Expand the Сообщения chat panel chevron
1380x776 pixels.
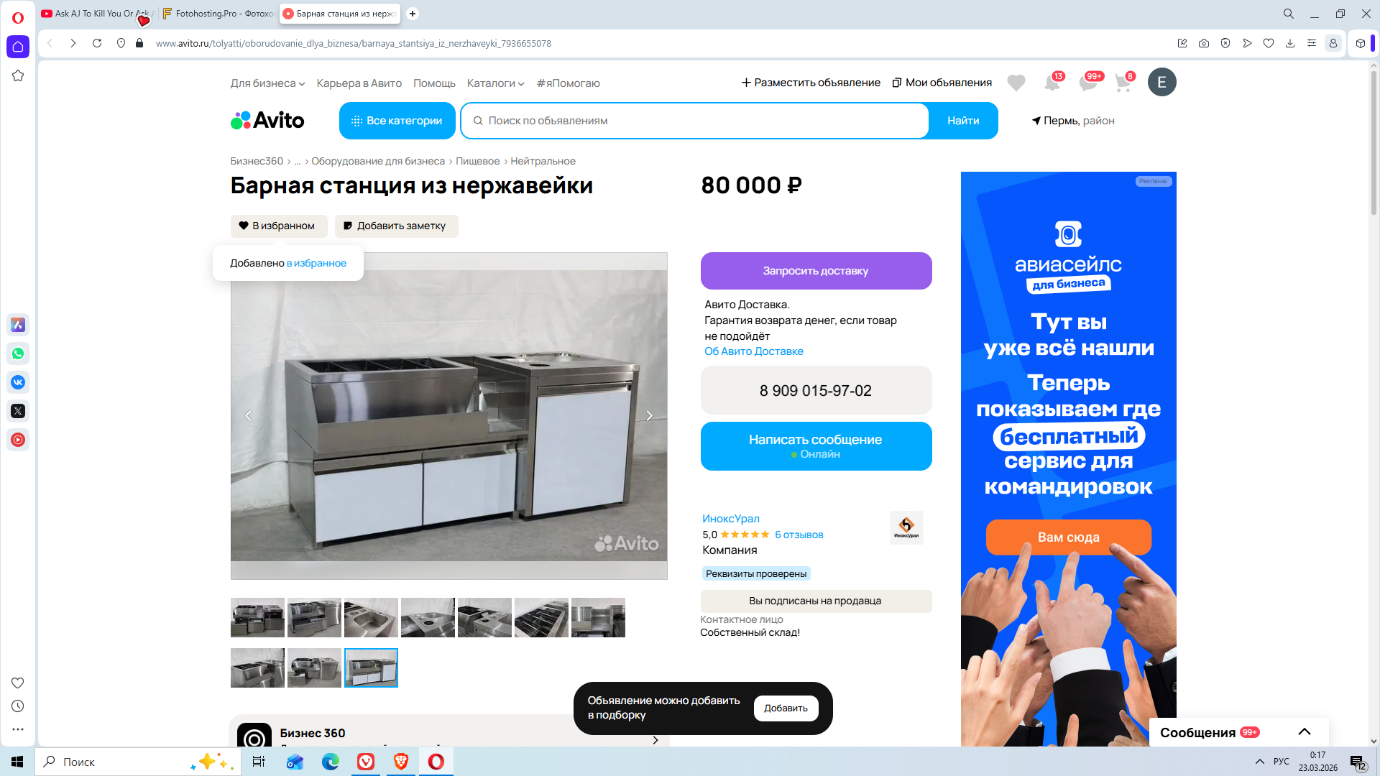click(x=1305, y=732)
